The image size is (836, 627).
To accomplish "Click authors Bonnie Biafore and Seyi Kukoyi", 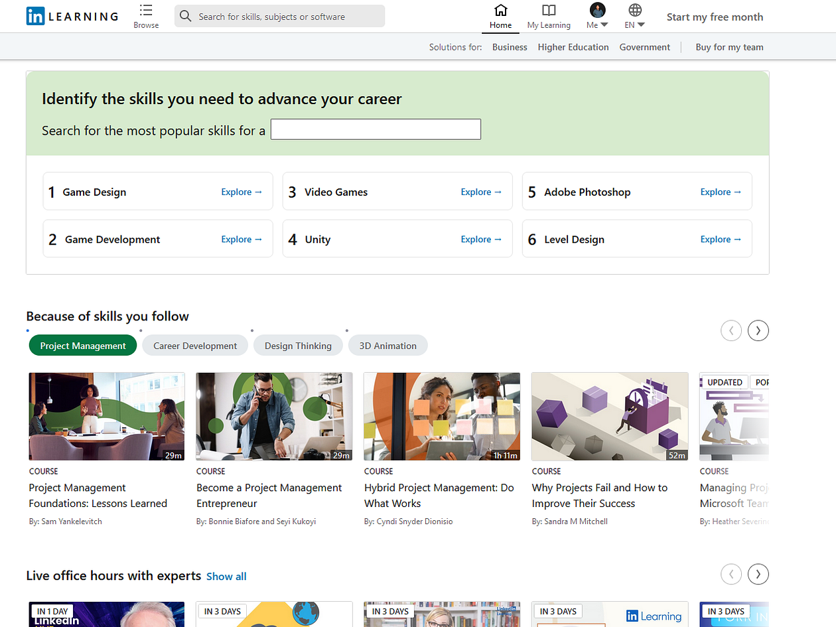I will (x=256, y=522).
